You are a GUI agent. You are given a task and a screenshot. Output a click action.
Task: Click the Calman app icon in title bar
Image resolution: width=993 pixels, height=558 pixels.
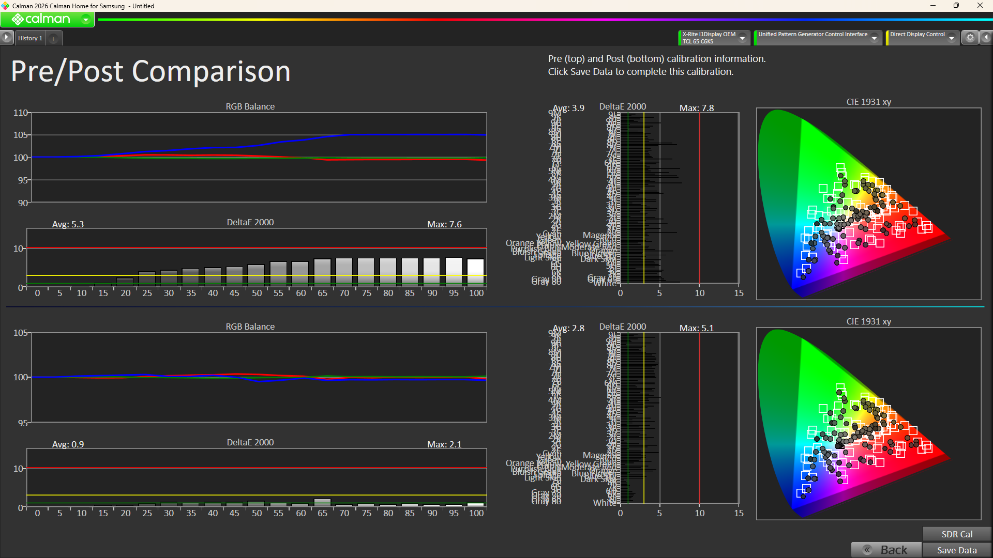coord(5,6)
